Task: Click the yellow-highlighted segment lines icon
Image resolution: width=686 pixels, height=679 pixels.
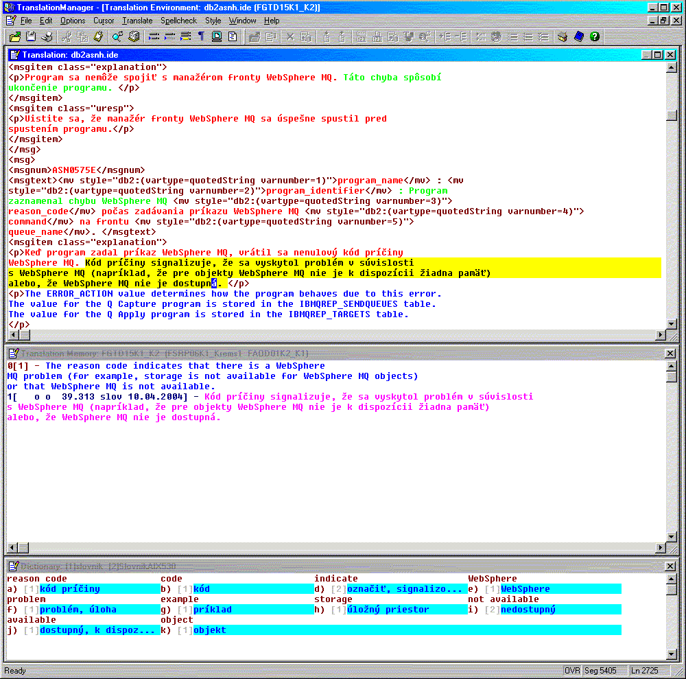Action: click(185, 37)
